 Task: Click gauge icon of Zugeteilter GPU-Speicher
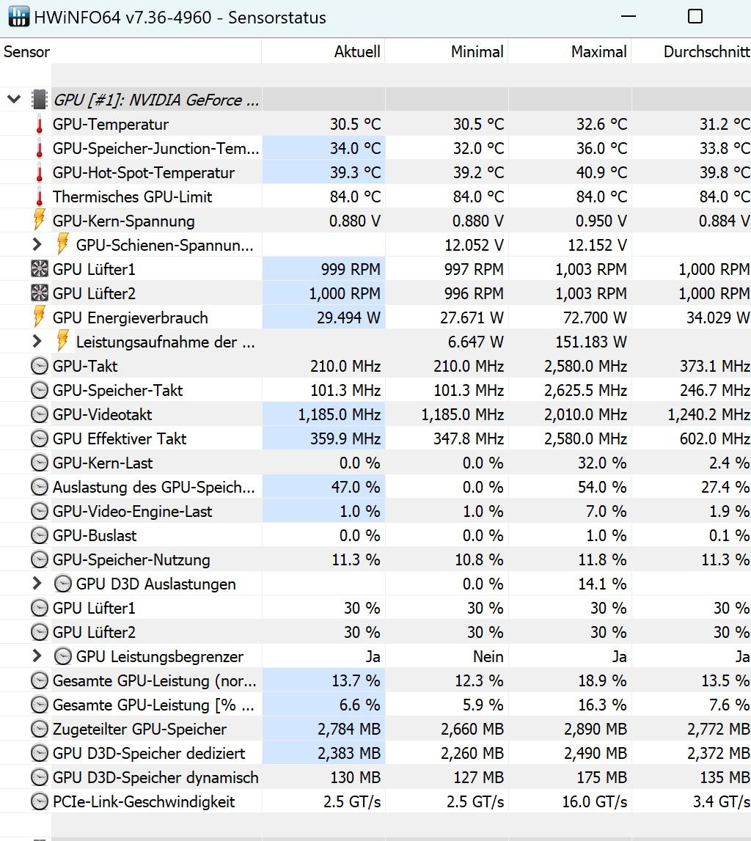(x=39, y=729)
